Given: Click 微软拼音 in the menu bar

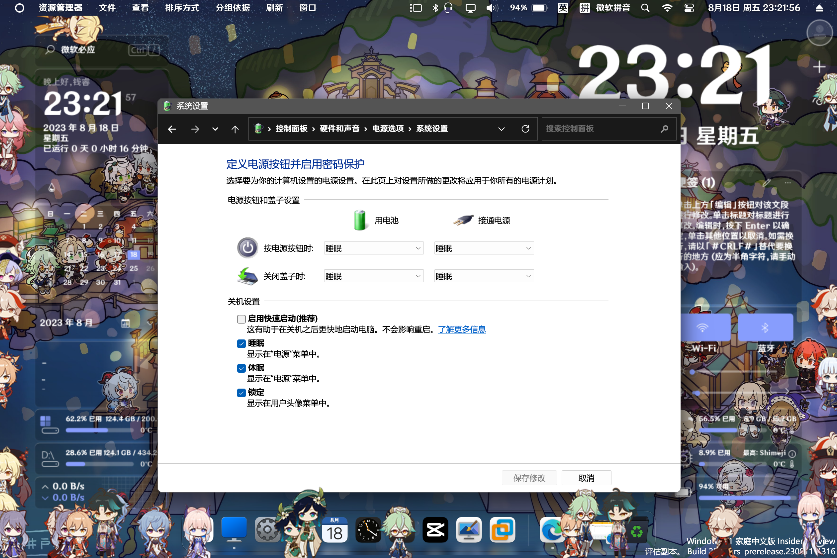Looking at the screenshot, I should point(613,8).
